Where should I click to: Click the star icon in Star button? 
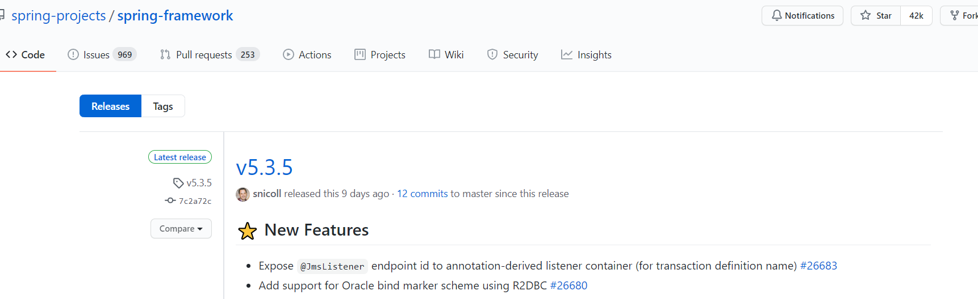tap(866, 15)
